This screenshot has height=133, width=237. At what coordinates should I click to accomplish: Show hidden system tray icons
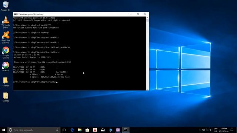click(x=200, y=130)
